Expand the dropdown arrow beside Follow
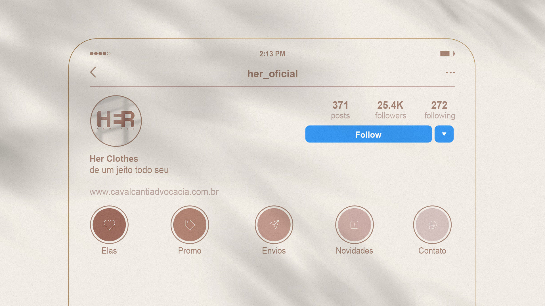 (444, 134)
